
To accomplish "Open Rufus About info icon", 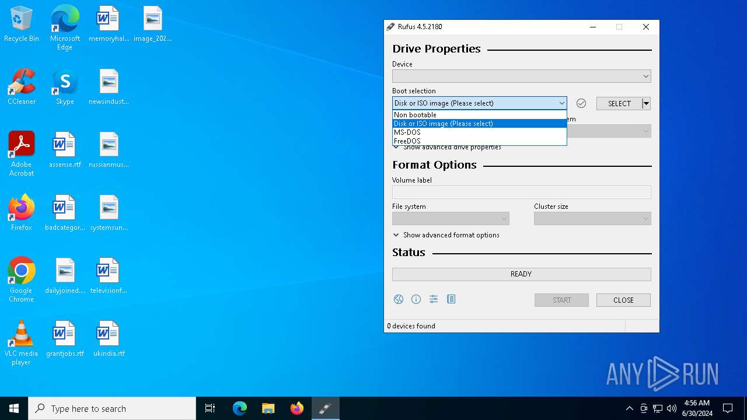I will point(416,299).
